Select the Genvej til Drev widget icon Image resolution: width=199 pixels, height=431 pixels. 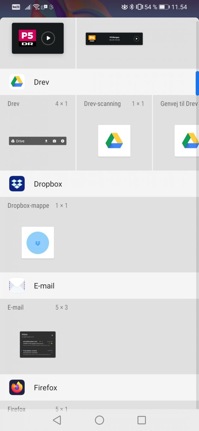(187, 141)
